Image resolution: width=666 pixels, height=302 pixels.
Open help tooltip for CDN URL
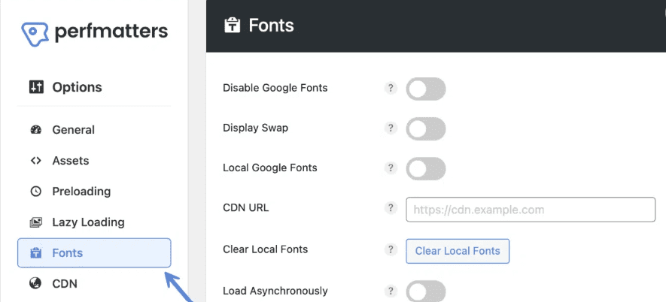(x=391, y=208)
